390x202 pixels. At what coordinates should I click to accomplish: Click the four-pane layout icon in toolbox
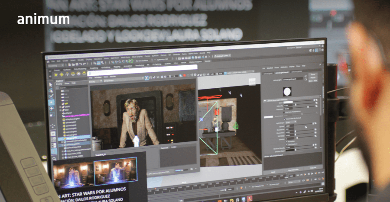(x=53, y=140)
